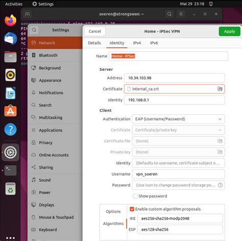Click the VPN Name field
This screenshot has height=241, width=242.
(168, 56)
